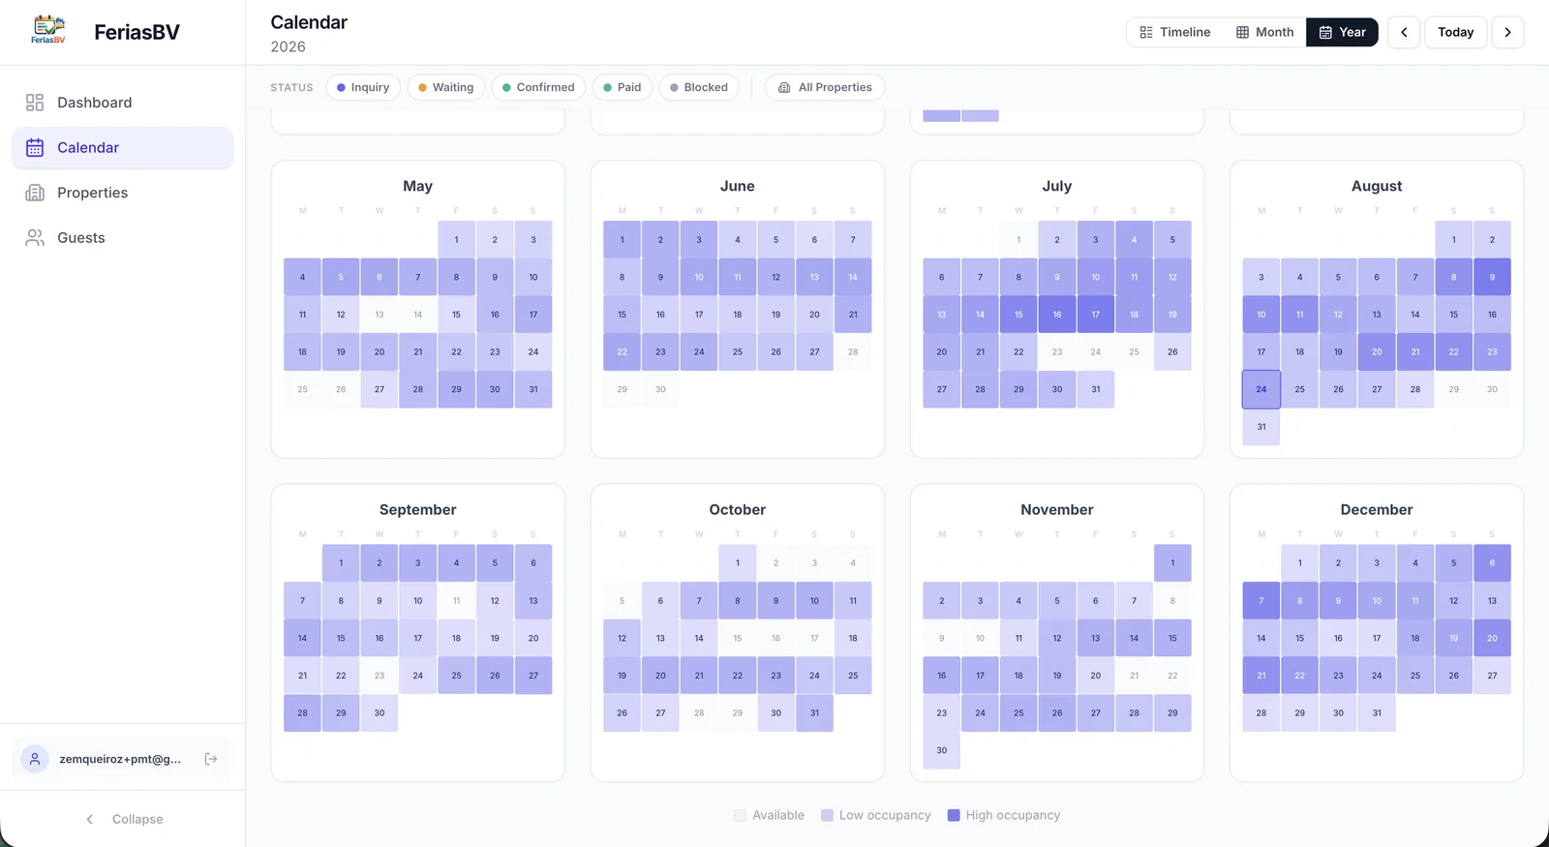Toggle the Paid status filter

click(x=623, y=87)
